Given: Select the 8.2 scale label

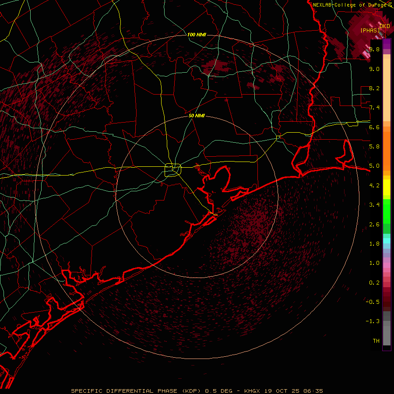Looking at the screenshot, I should (x=374, y=88).
